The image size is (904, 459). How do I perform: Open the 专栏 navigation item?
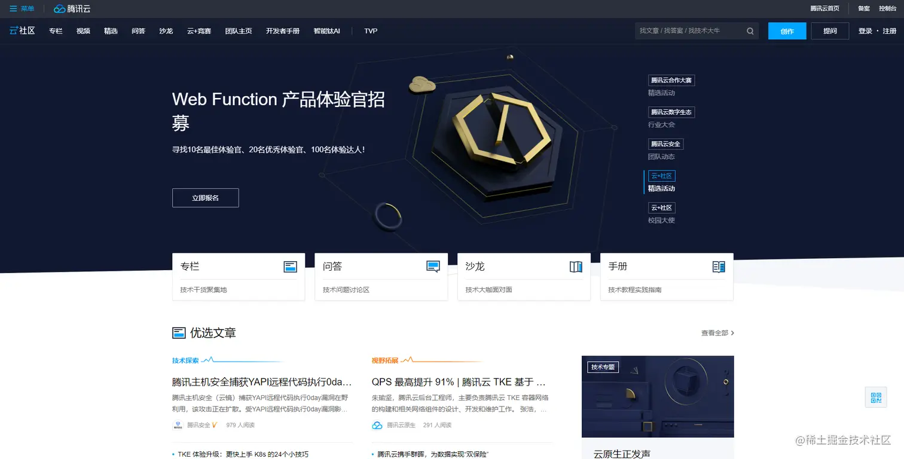(56, 31)
